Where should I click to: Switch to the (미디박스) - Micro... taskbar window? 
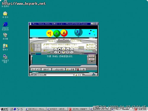click(x=36, y=109)
